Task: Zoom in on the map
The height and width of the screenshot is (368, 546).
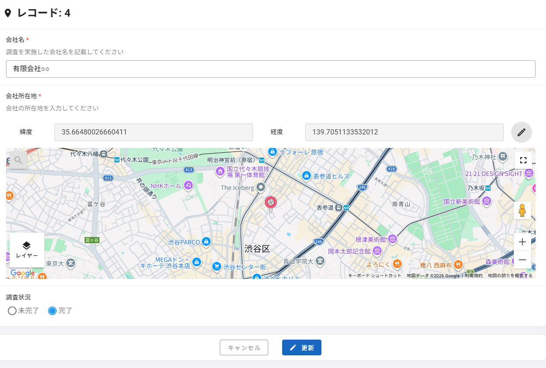Action: [522, 242]
